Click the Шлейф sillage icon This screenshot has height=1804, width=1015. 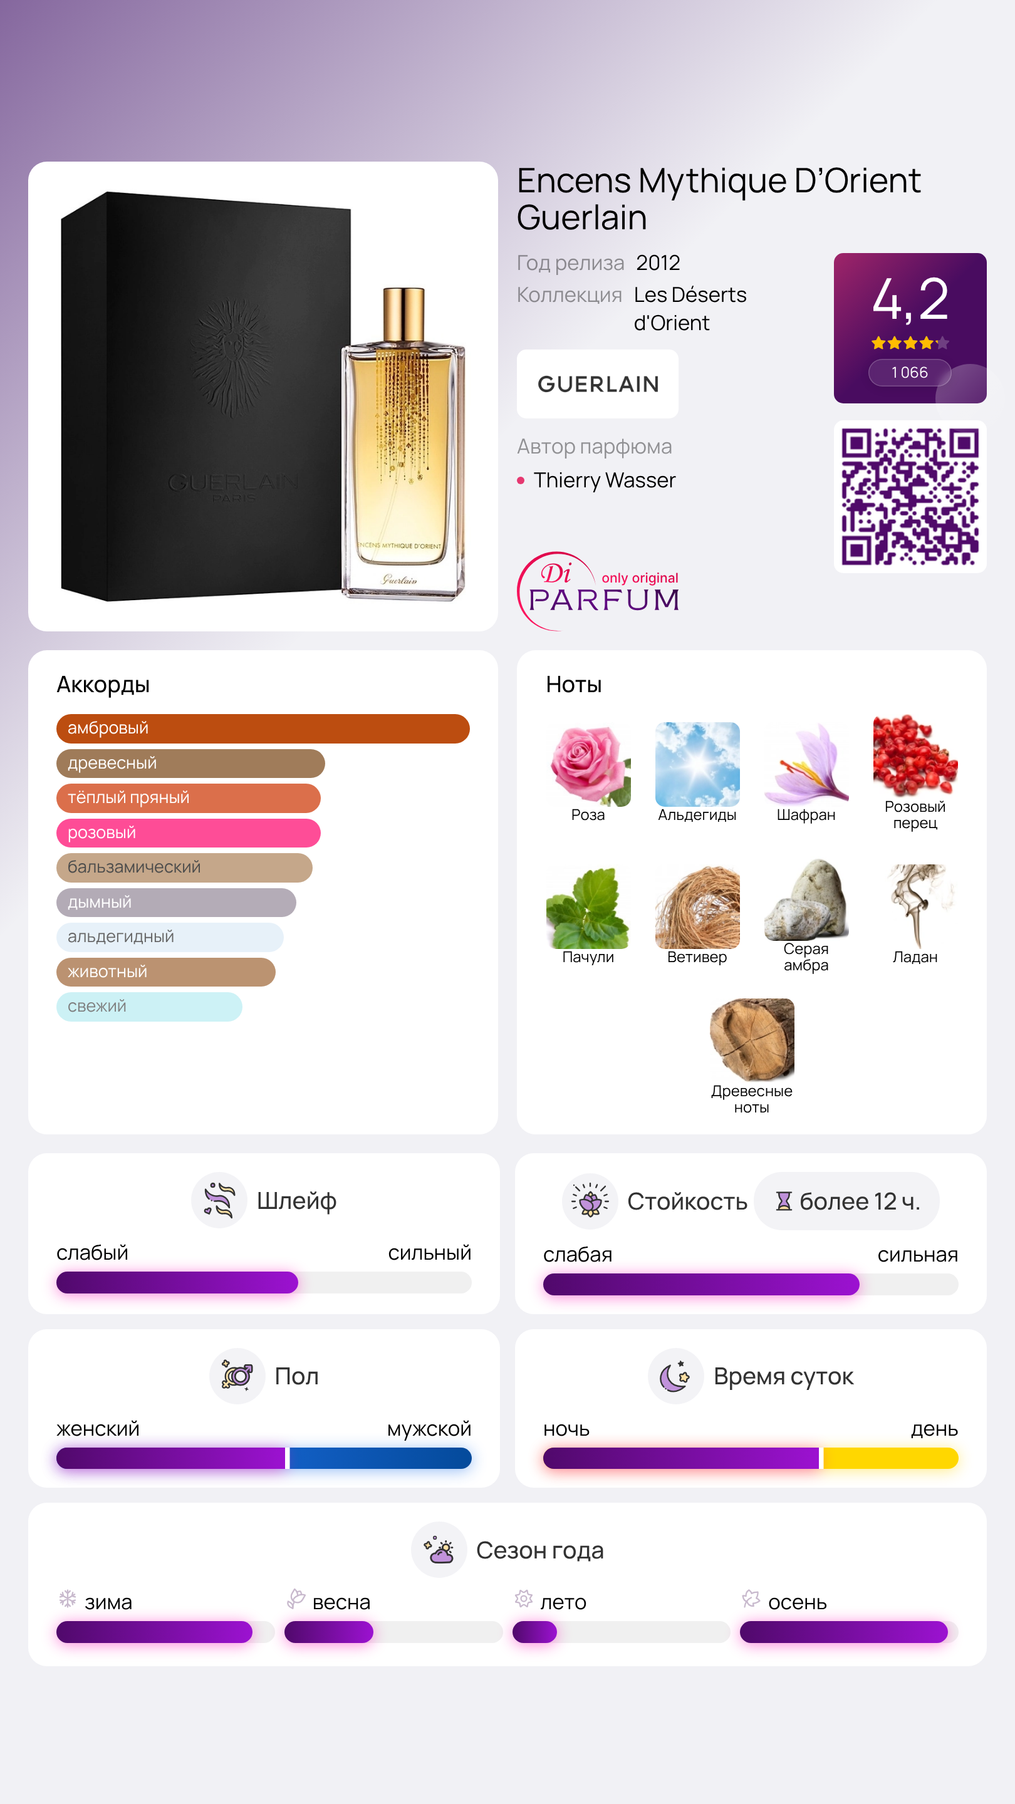tap(219, 1200)
